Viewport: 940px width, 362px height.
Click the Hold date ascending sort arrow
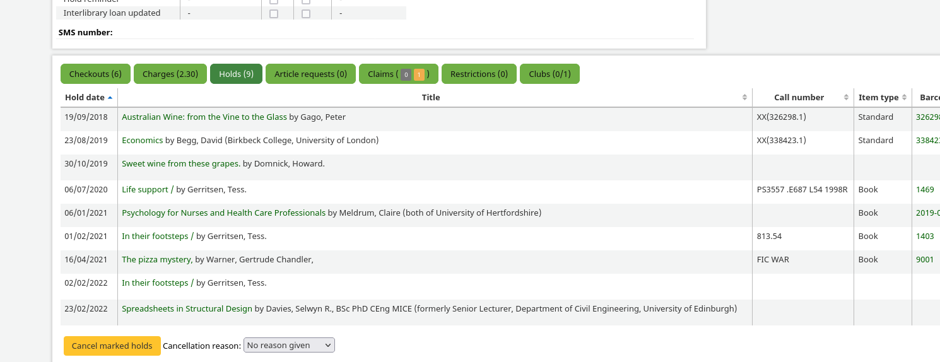tap(110, 98)
